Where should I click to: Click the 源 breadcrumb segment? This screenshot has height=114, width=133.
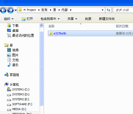coord(54,10)
